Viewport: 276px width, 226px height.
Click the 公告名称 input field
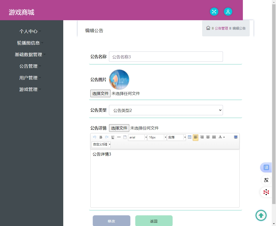(166, 56)
